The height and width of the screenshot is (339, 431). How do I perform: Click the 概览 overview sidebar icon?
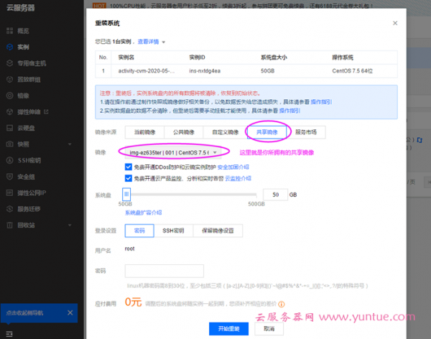8,32
